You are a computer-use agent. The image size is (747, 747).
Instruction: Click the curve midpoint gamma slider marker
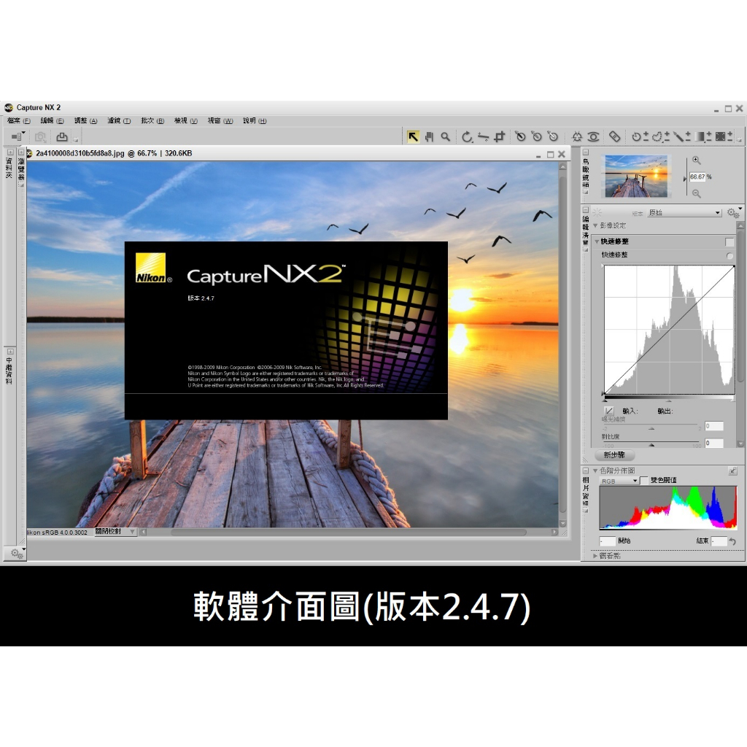coord(669,400)
